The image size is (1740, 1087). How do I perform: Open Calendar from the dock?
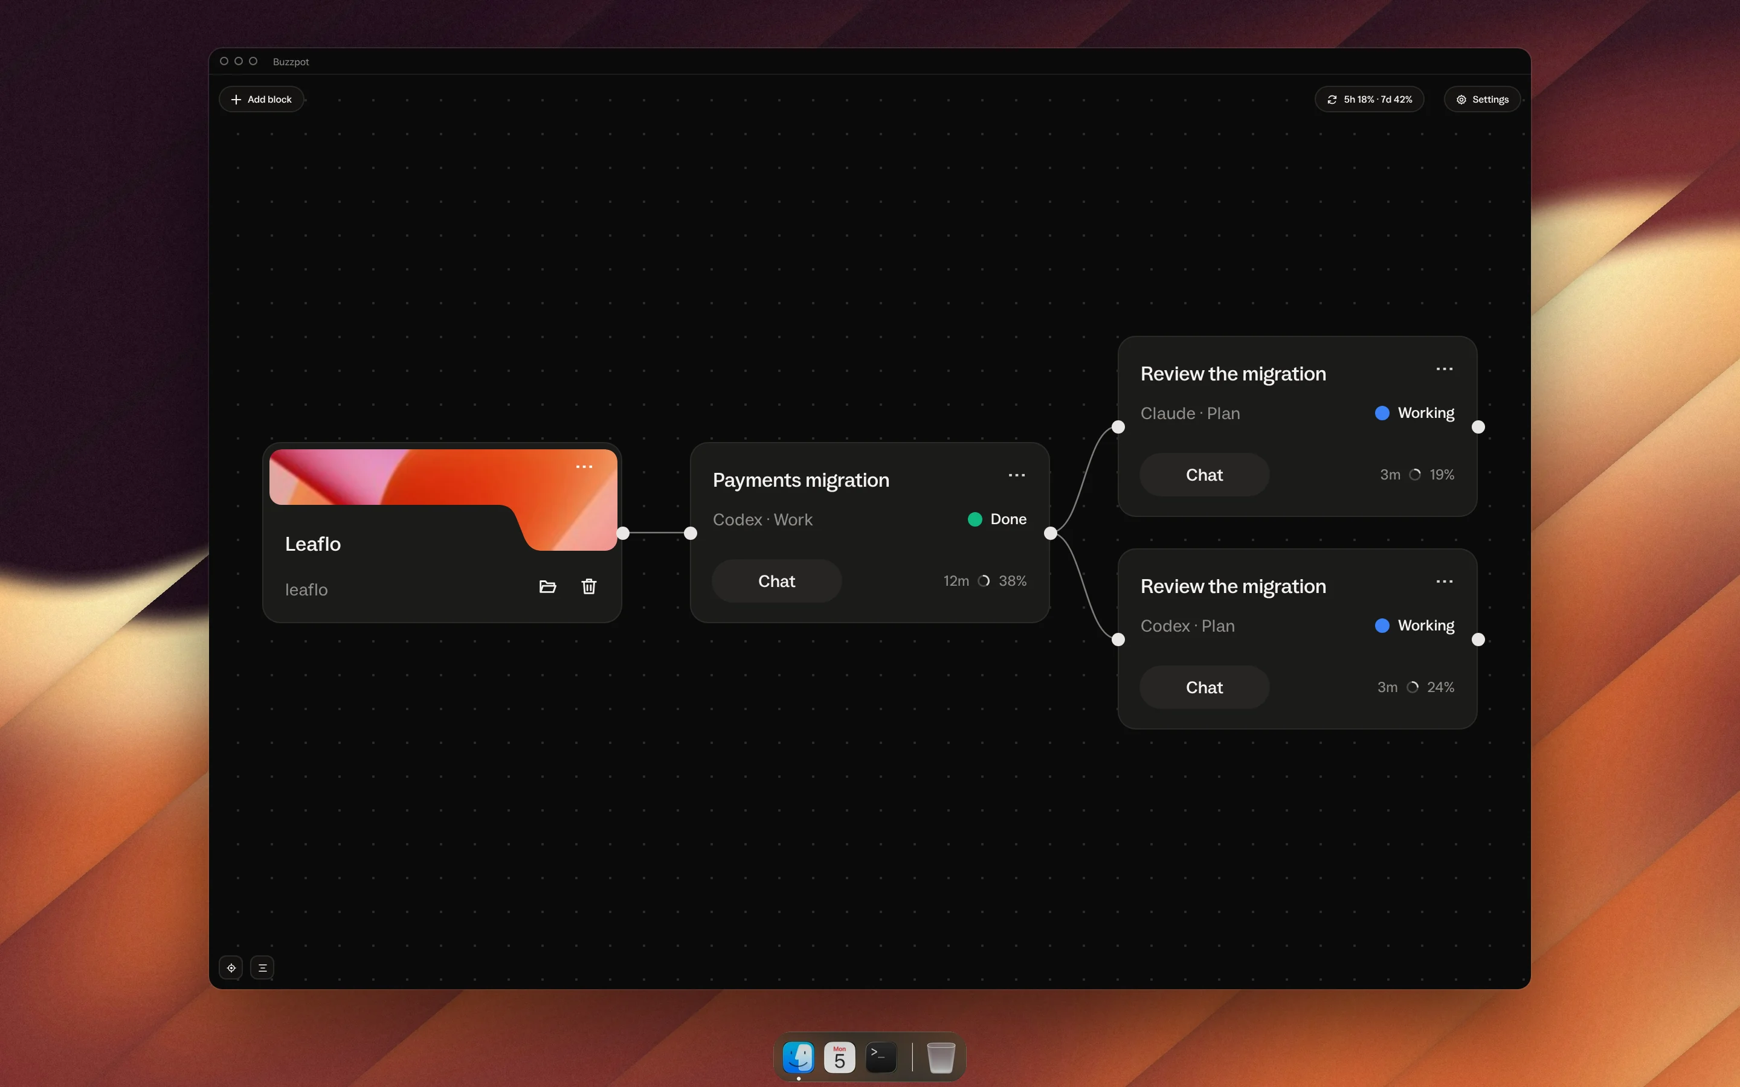840,1057
